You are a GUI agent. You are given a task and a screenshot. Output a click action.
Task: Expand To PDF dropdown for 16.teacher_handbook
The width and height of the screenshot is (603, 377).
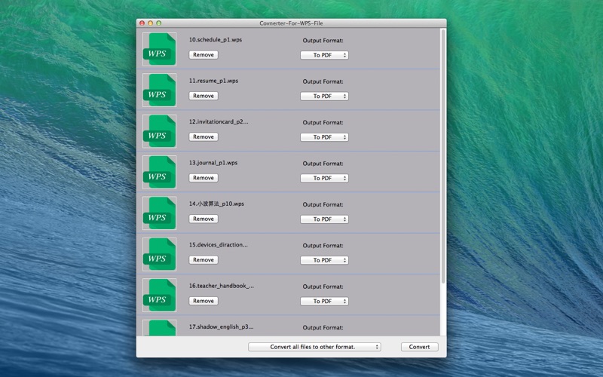click(324, 301)
